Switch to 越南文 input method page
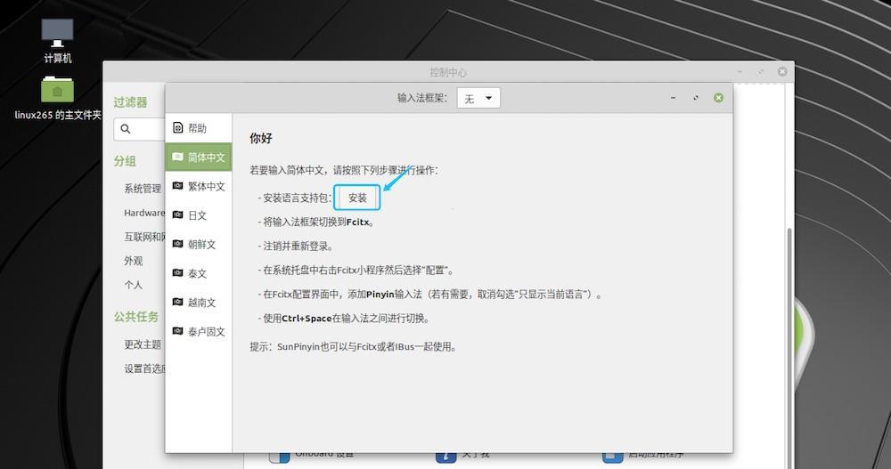The width and height of the screenshot is (891, 469). point(199,302)
